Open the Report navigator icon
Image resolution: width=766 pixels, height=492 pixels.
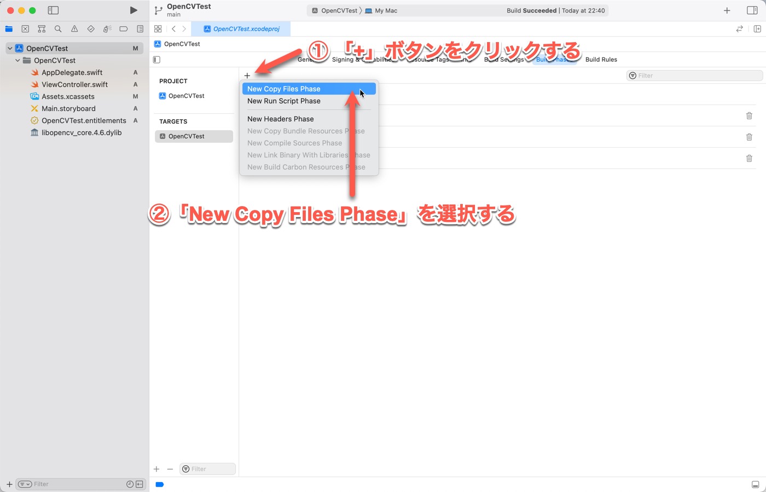click(x=140, y=29)
